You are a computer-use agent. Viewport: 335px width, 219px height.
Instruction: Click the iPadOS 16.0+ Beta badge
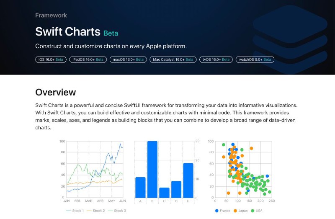(x=88, y=59)
